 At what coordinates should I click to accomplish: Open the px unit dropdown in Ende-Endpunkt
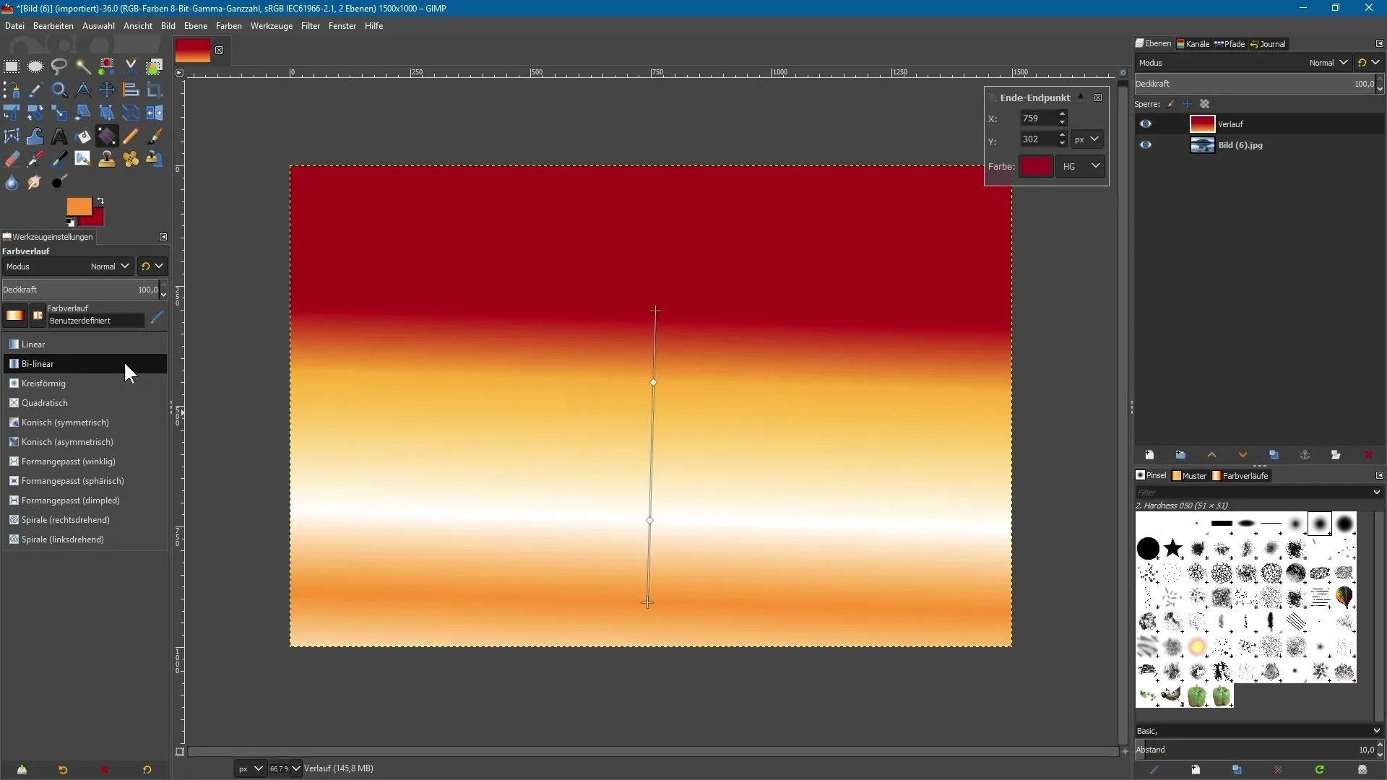1086,139
